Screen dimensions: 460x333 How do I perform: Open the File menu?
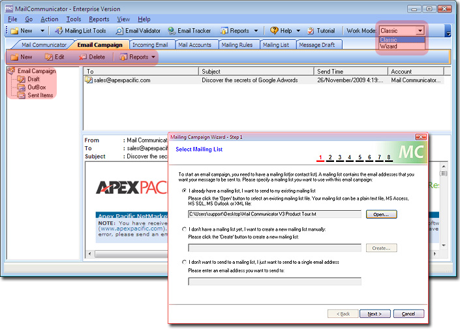point(12,19)
